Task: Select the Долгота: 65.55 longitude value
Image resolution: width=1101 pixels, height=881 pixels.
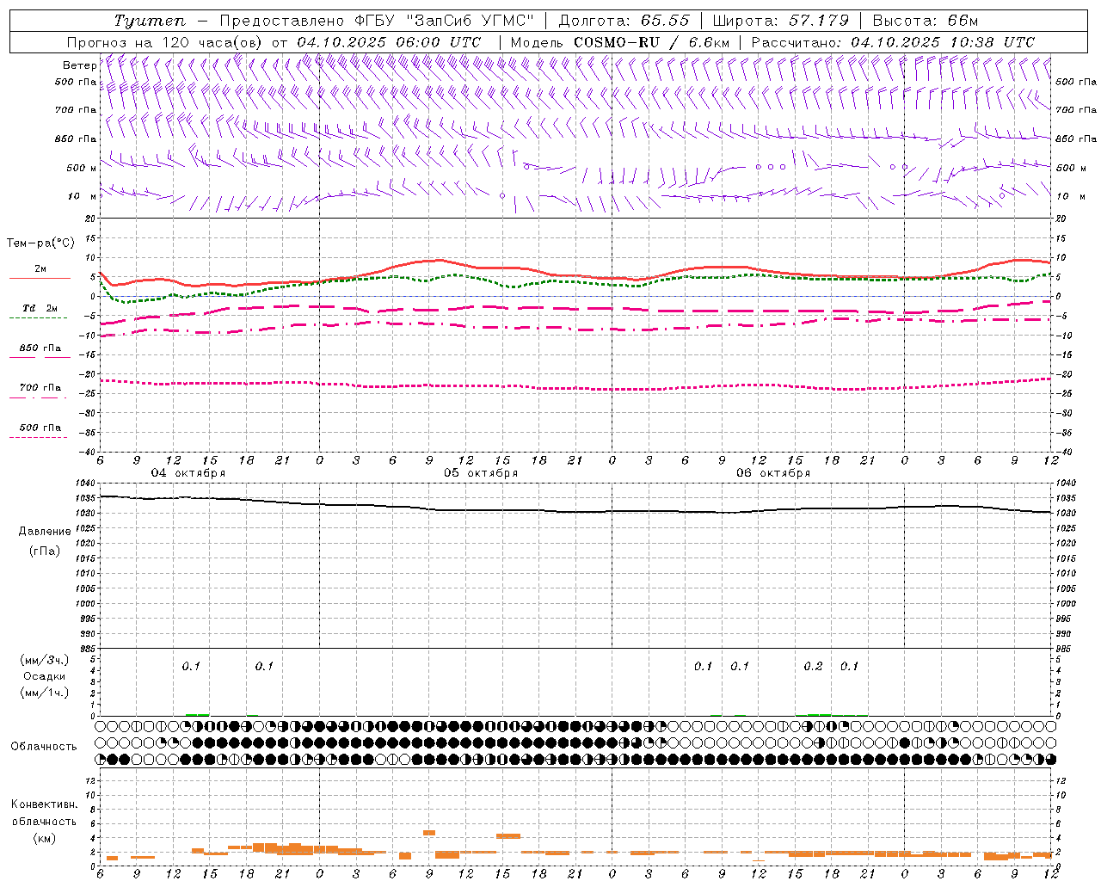Action: click(x=624, y=21)
